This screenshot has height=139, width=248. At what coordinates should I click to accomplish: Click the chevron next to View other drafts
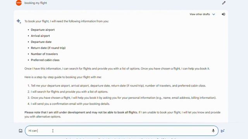point(214,14)
